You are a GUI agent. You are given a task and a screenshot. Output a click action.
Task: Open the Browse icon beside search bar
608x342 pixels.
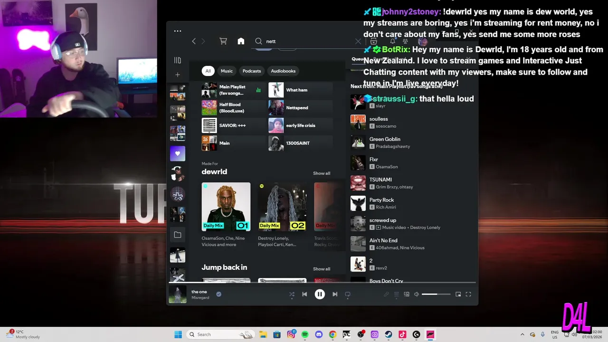click(373, 41)
